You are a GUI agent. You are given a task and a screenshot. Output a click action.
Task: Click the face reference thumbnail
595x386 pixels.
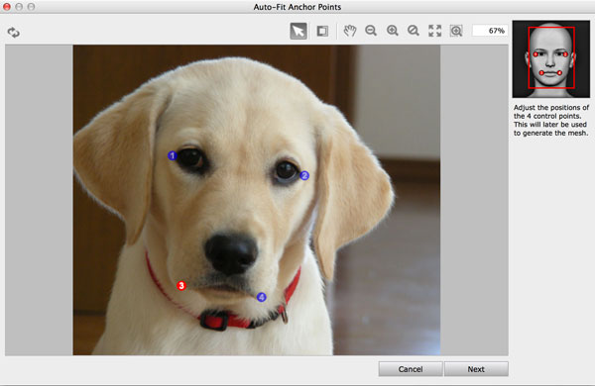point(551,59)
